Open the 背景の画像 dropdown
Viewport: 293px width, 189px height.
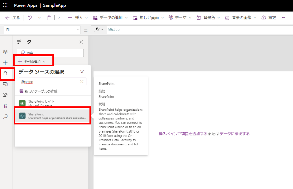point(241,17)
